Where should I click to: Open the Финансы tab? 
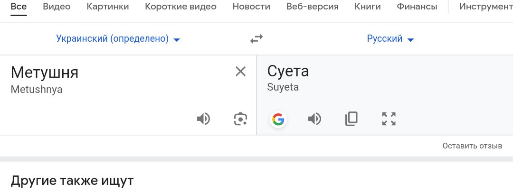[x=417, y=7]
